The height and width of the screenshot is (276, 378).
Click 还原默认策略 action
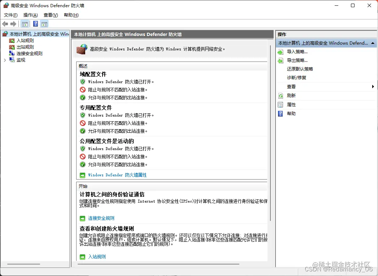pyautogui.click(x=300, y=69)
